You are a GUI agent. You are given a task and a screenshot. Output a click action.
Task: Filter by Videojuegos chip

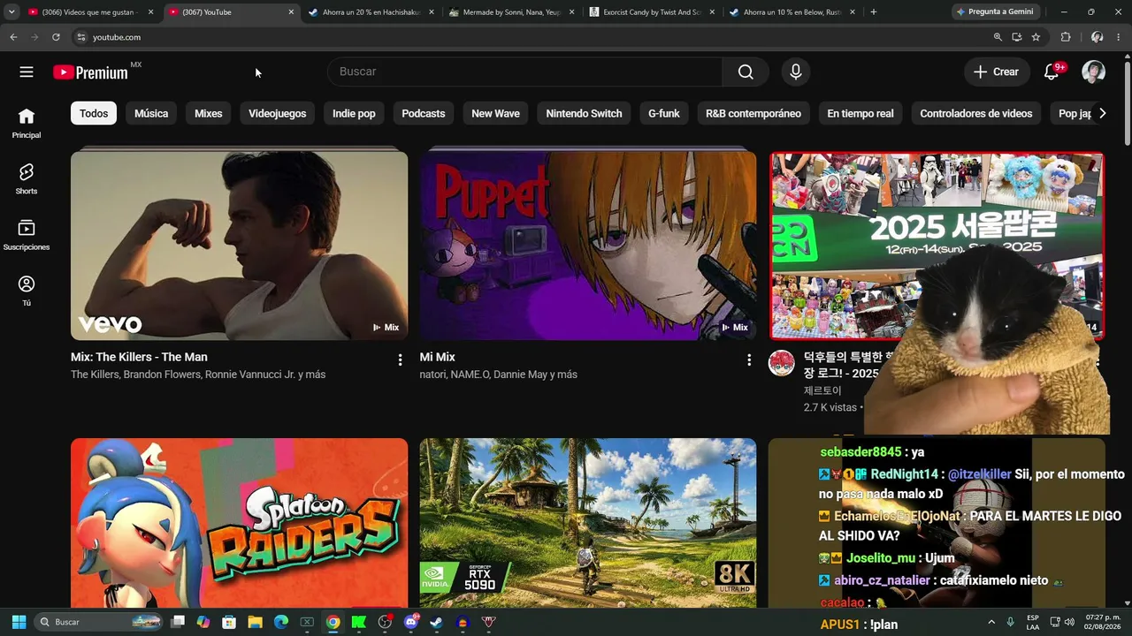278,113
